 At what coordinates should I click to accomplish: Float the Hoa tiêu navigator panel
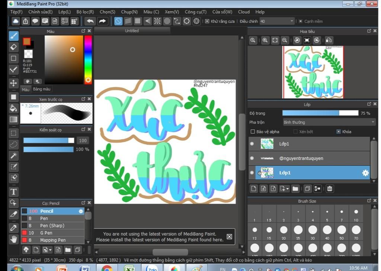[369, 31]
